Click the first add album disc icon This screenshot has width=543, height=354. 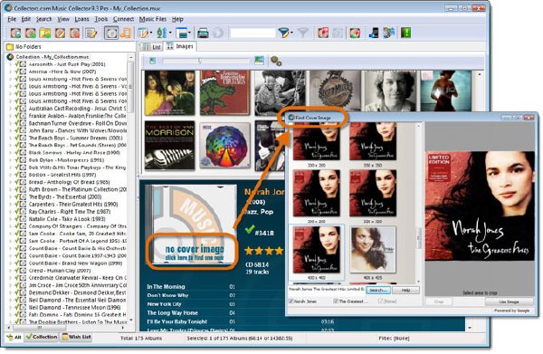point(15,33)
